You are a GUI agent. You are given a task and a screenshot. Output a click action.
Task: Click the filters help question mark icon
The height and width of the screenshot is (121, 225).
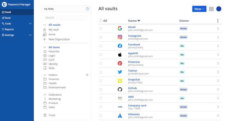tap(87, 9)
